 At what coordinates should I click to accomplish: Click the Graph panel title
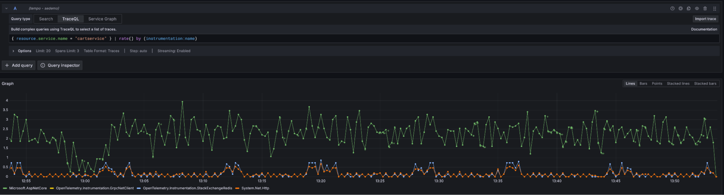click(8, 83)
